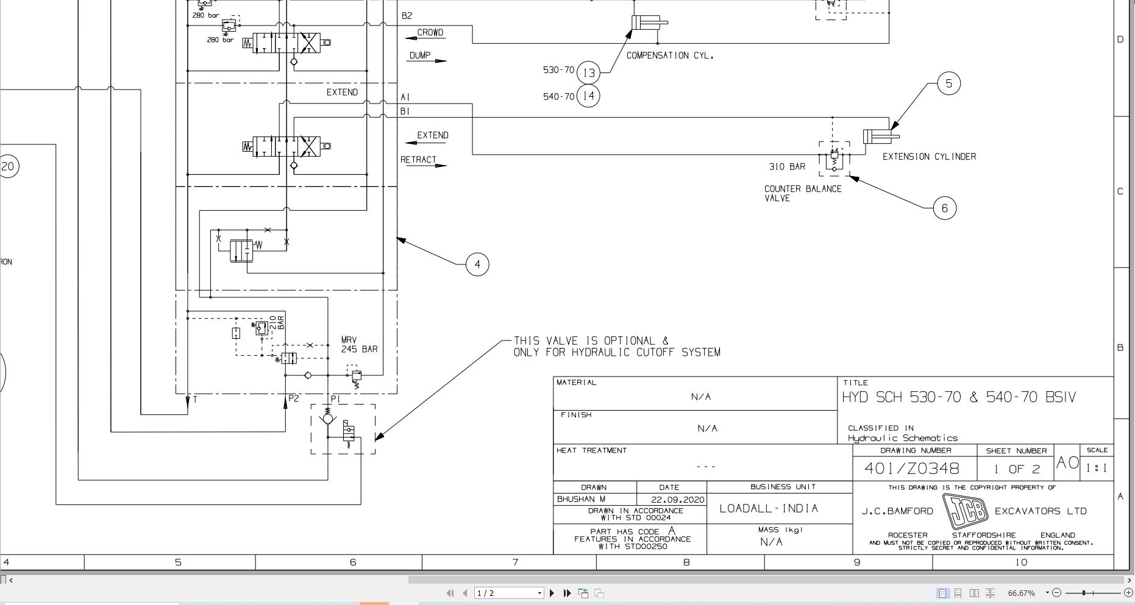
Task: Switch to continuous facing view
Action: click(x=990, y=593)
